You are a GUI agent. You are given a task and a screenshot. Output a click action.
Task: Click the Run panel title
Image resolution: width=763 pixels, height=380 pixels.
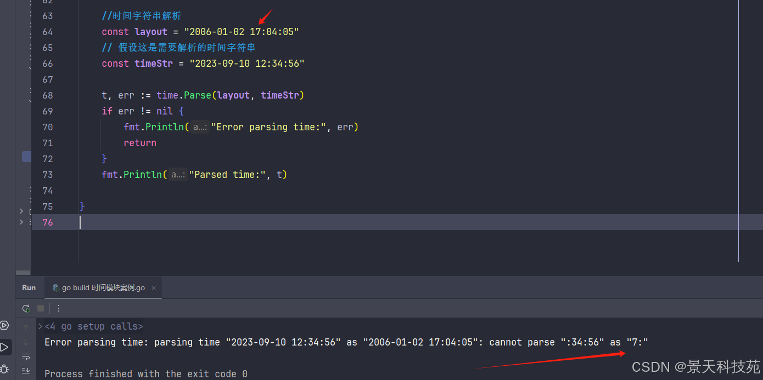[29, 288]
